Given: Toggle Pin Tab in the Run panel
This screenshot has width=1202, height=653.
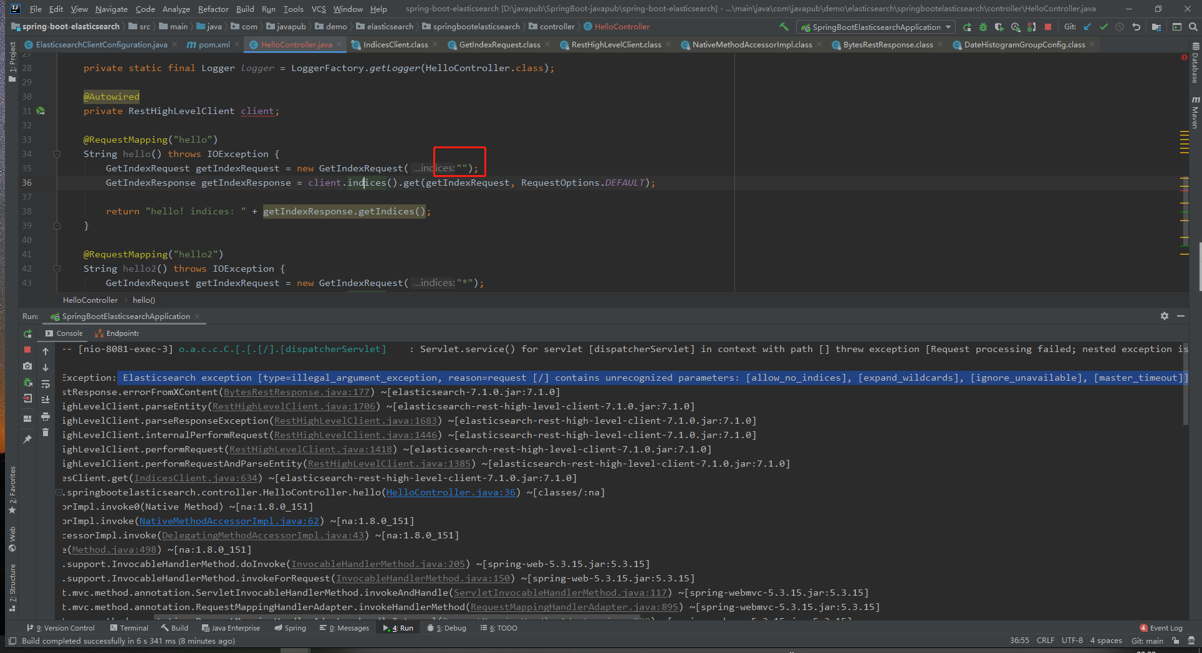Looking at the screenshot, I should 27,439.
